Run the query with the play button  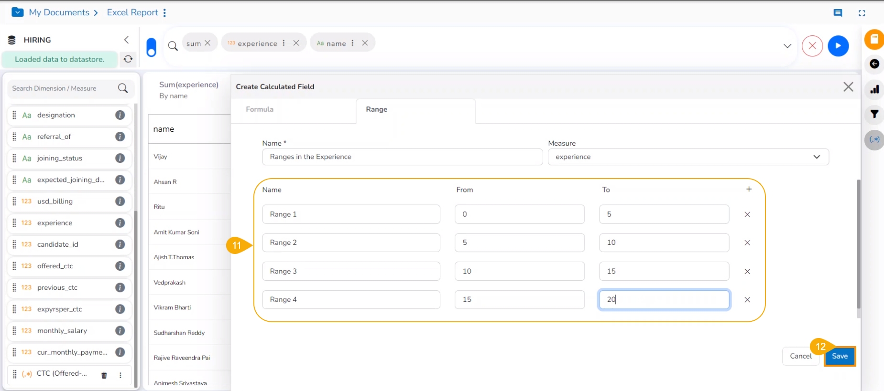[838, 46]
